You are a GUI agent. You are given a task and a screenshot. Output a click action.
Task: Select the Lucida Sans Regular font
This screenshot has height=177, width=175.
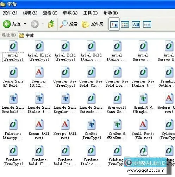tap(65, 98)
